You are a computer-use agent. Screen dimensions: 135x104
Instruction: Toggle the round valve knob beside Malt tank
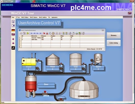pyautogui.click(x=83, y=69)
